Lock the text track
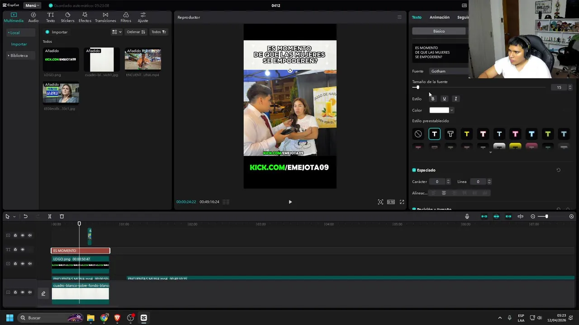 point(15,250)
